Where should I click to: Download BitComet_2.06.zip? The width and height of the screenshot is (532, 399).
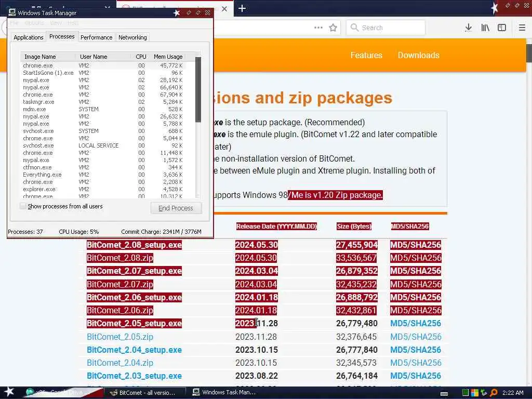coord(120,311)
